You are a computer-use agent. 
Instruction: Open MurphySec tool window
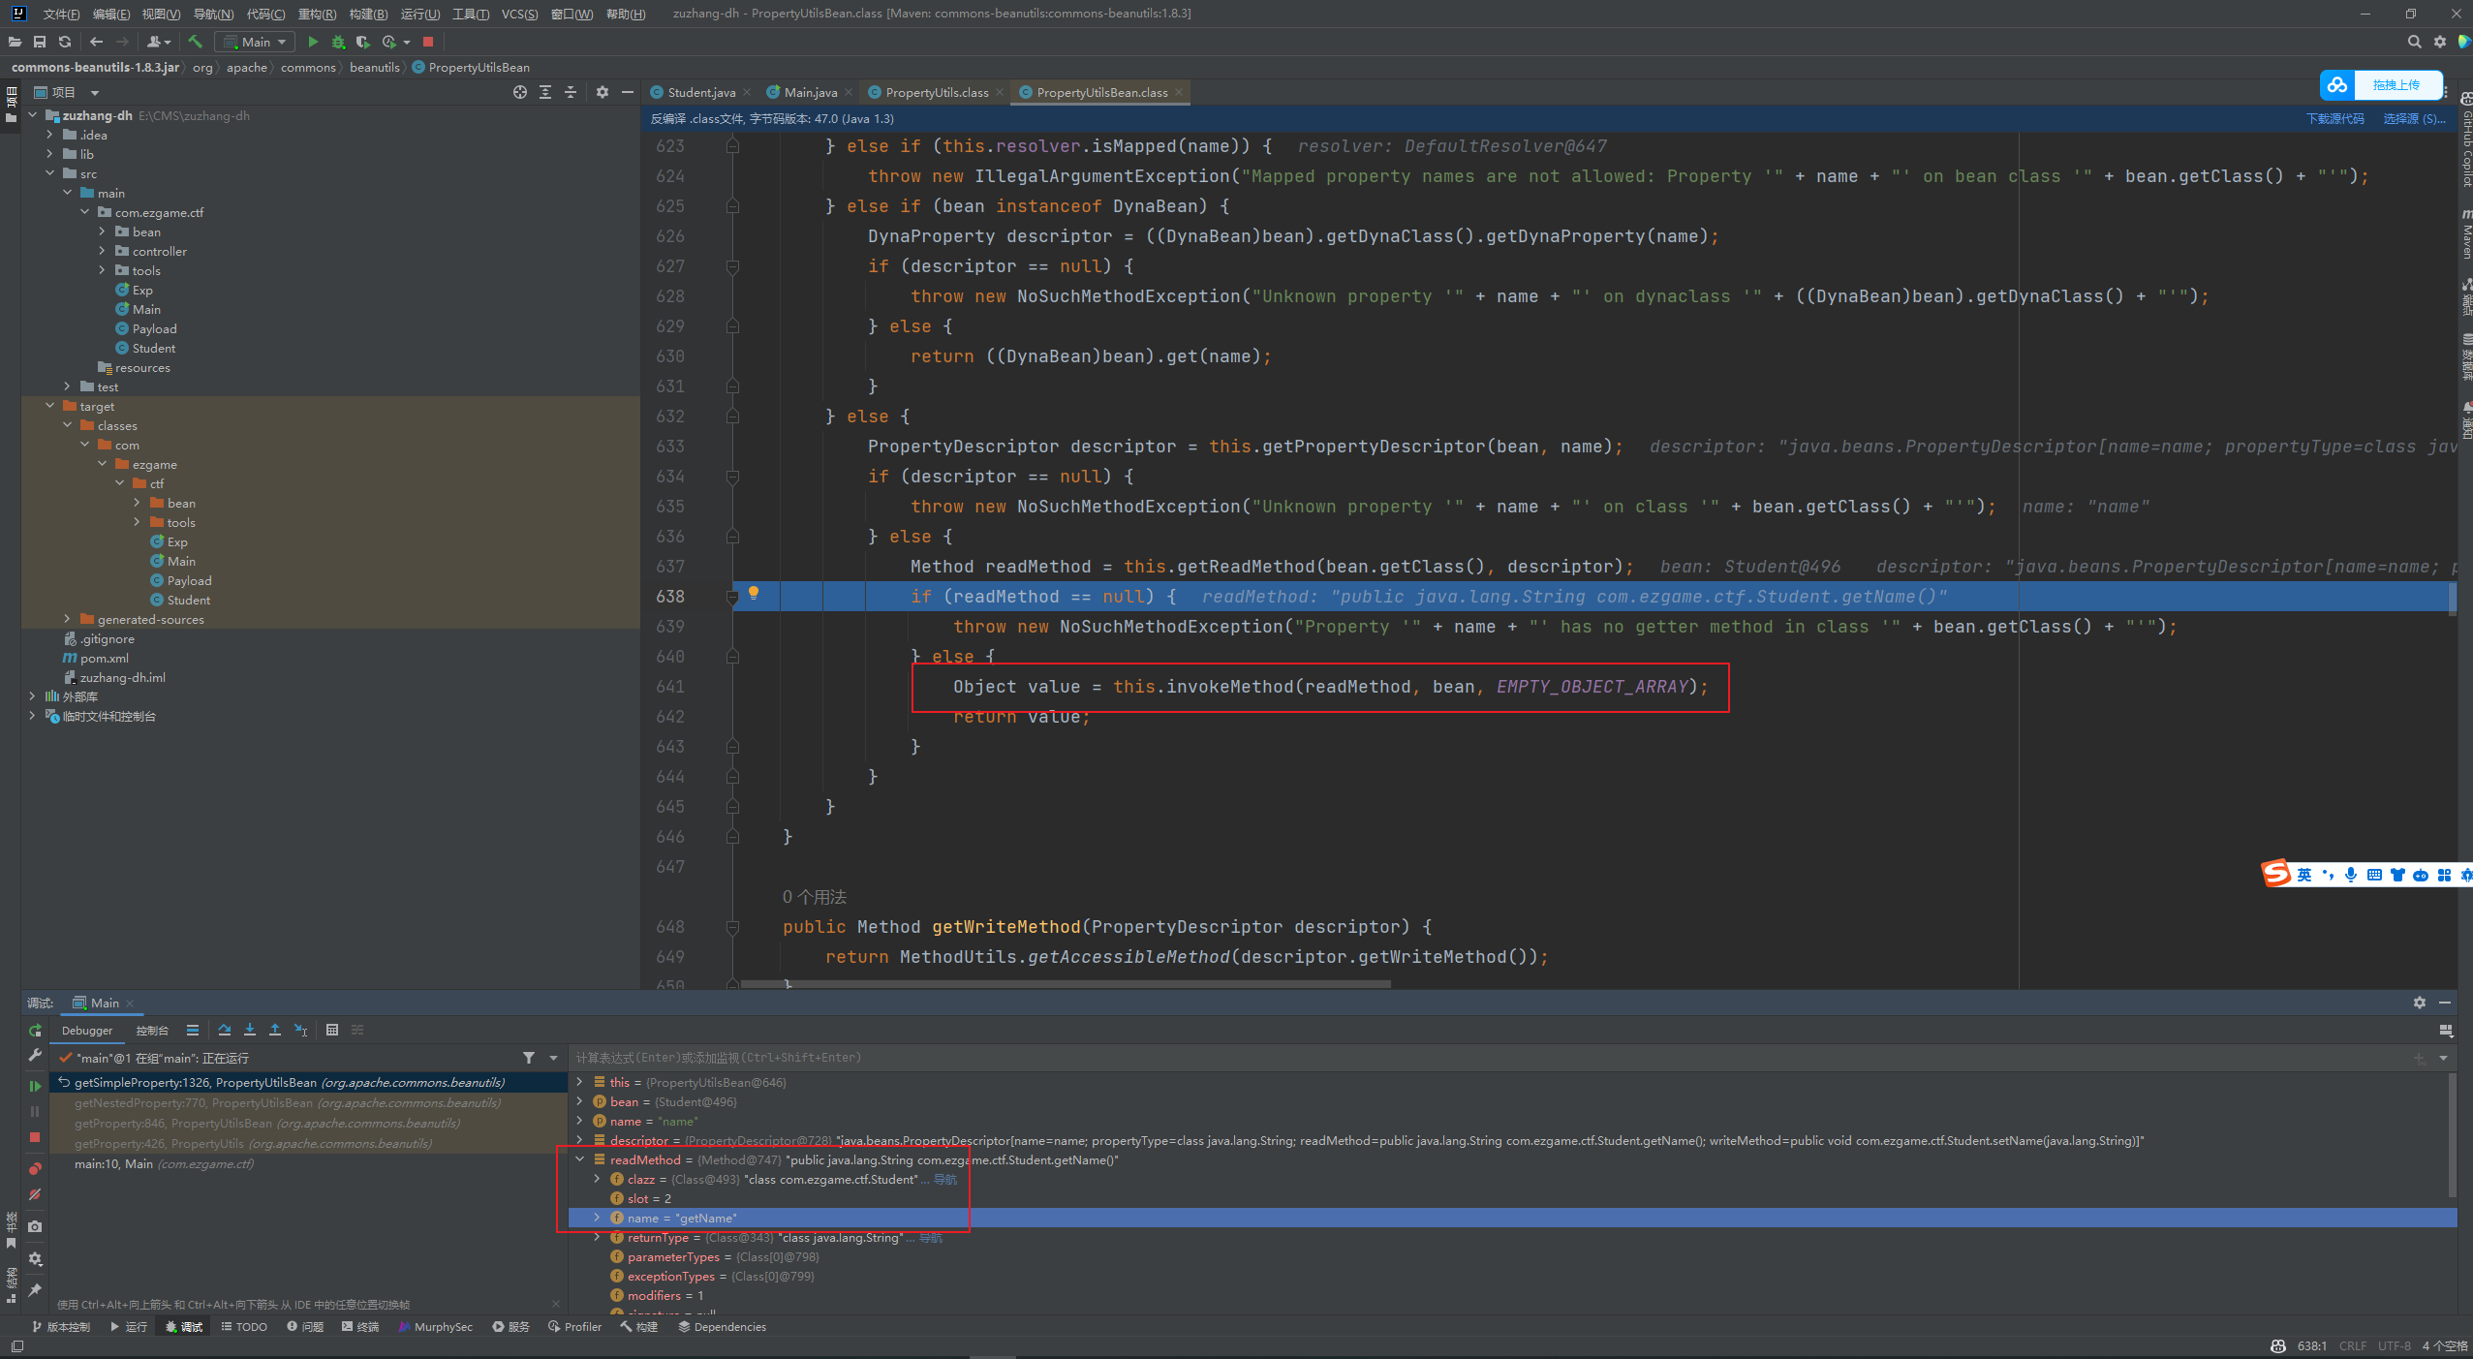(435, 1327)
